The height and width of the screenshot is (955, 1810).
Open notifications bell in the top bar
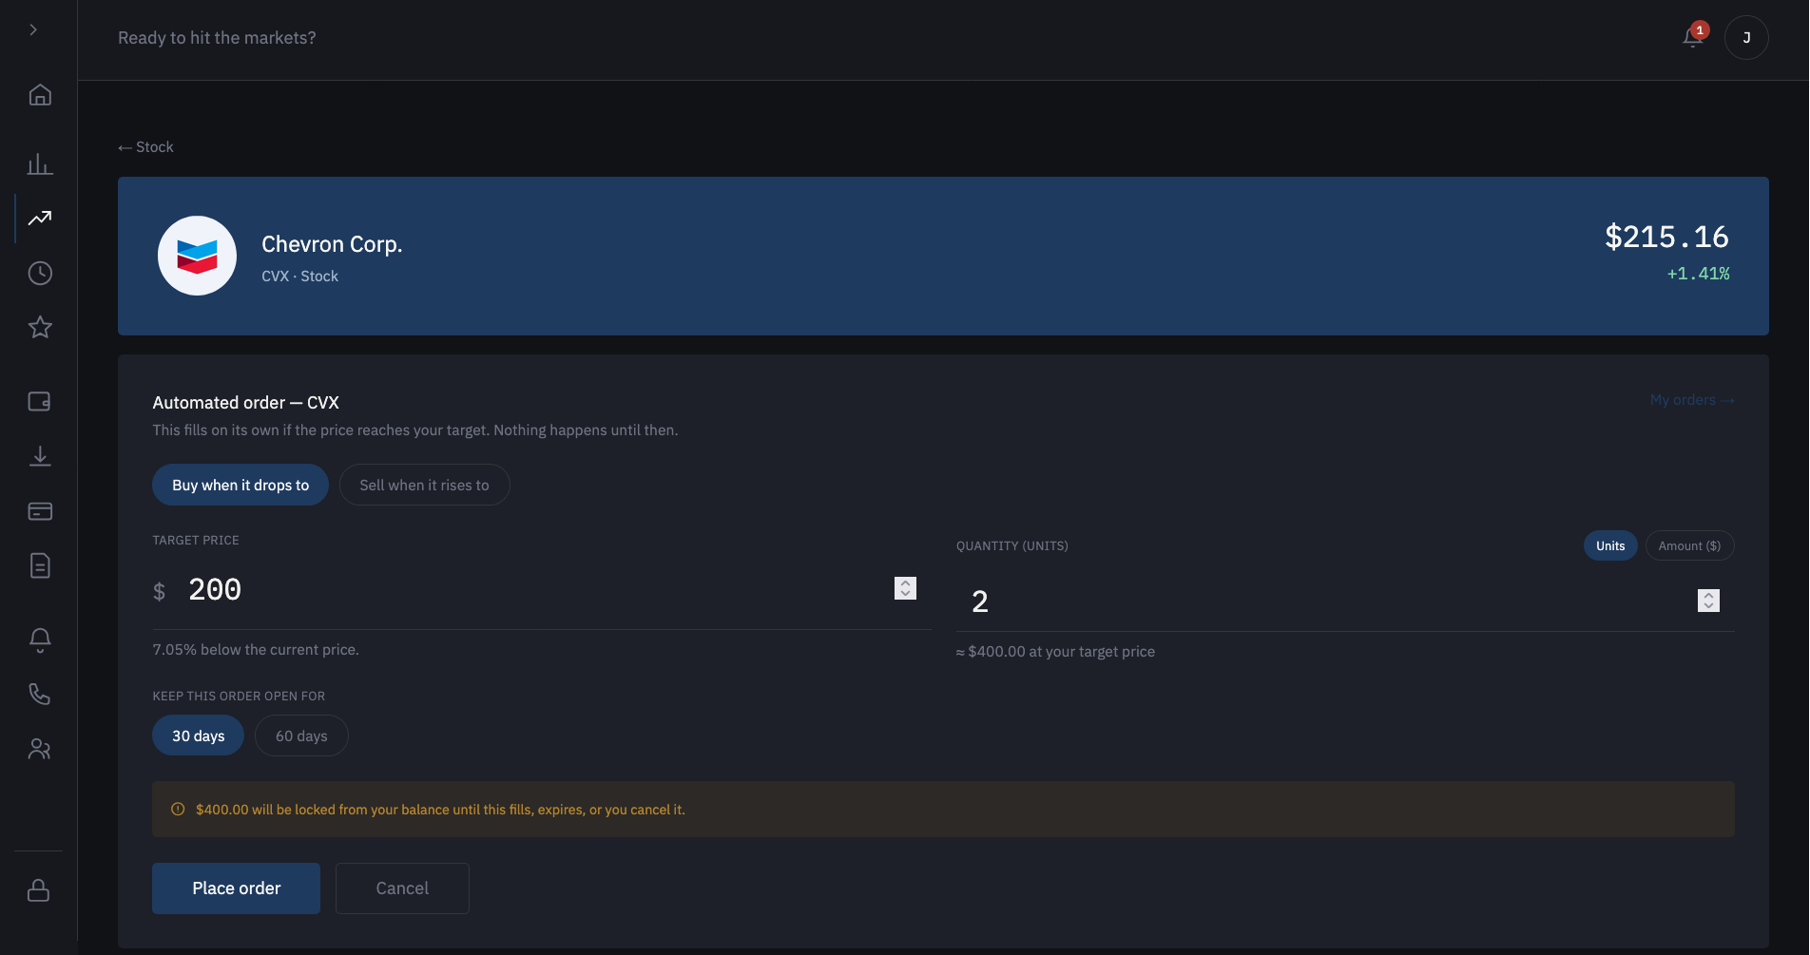click(x=1693, y=37)
